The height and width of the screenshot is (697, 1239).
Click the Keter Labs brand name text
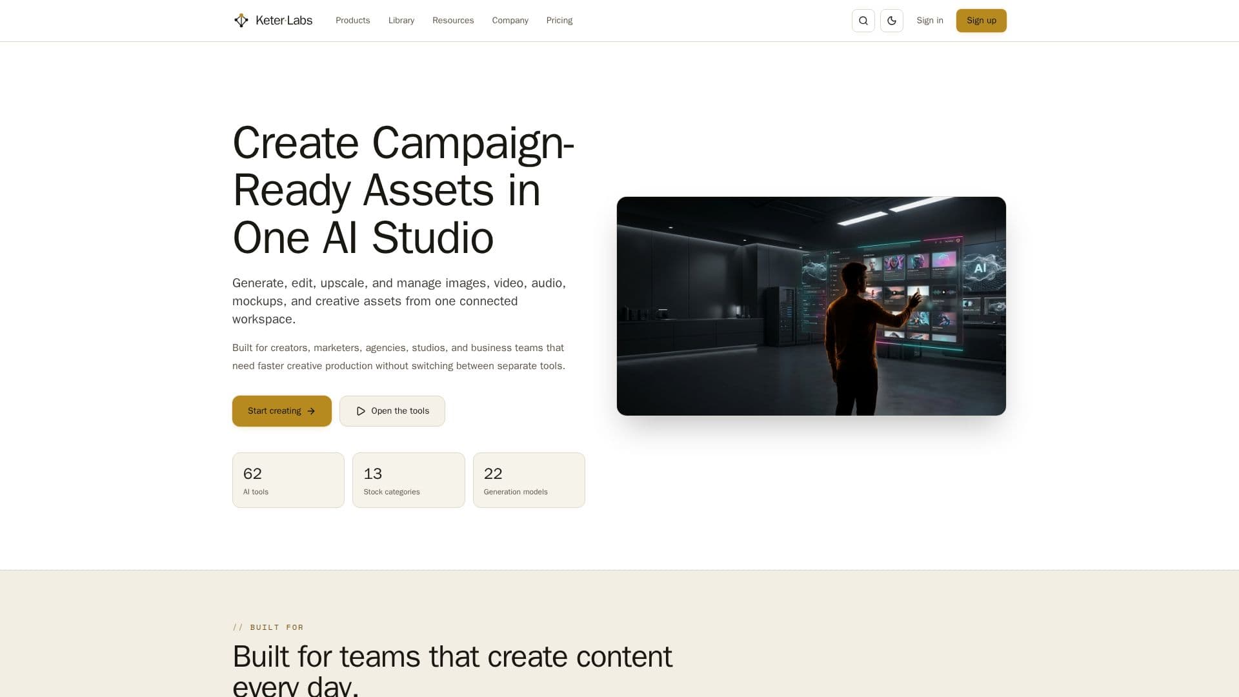[x=284, y=21]
